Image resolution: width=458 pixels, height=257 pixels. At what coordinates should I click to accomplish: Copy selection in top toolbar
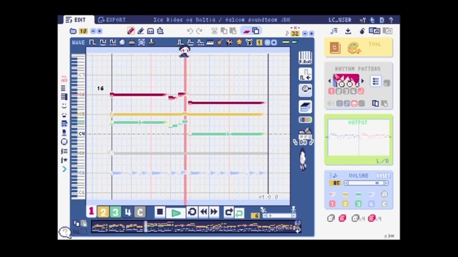[224, 31]
